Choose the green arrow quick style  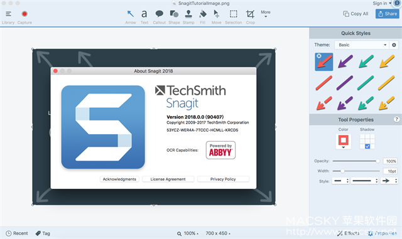[366, 61]
